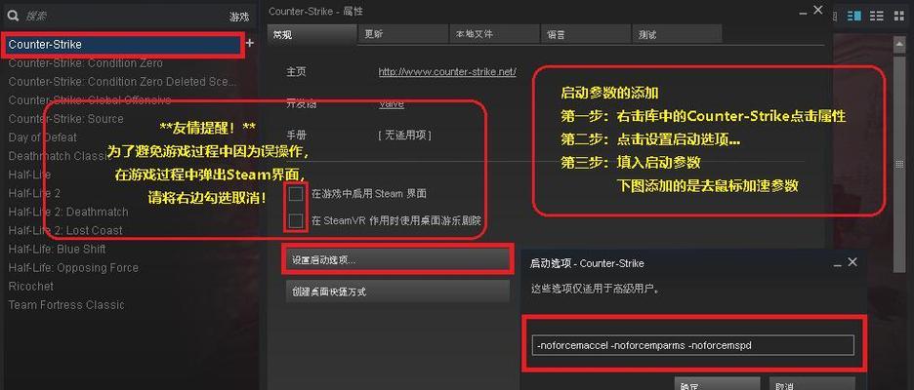Viewport: 914px width, 390px height.
Task: Click the 手册 [无适用项] value text
Action: (x=404, y=136)
